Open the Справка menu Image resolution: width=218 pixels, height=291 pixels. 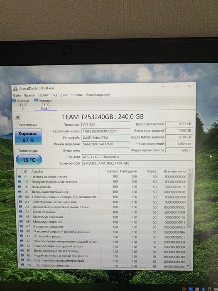pos(77,95)
